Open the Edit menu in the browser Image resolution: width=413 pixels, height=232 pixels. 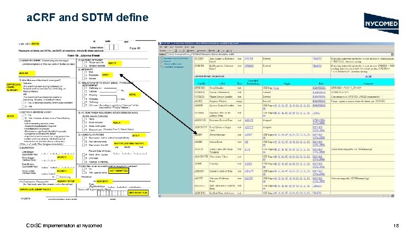point(166,47)
